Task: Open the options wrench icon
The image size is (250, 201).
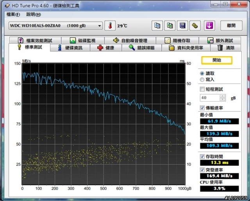Action: (x=195, y=25)
